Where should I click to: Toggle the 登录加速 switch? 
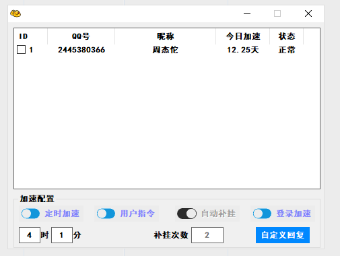click(262, 214)
